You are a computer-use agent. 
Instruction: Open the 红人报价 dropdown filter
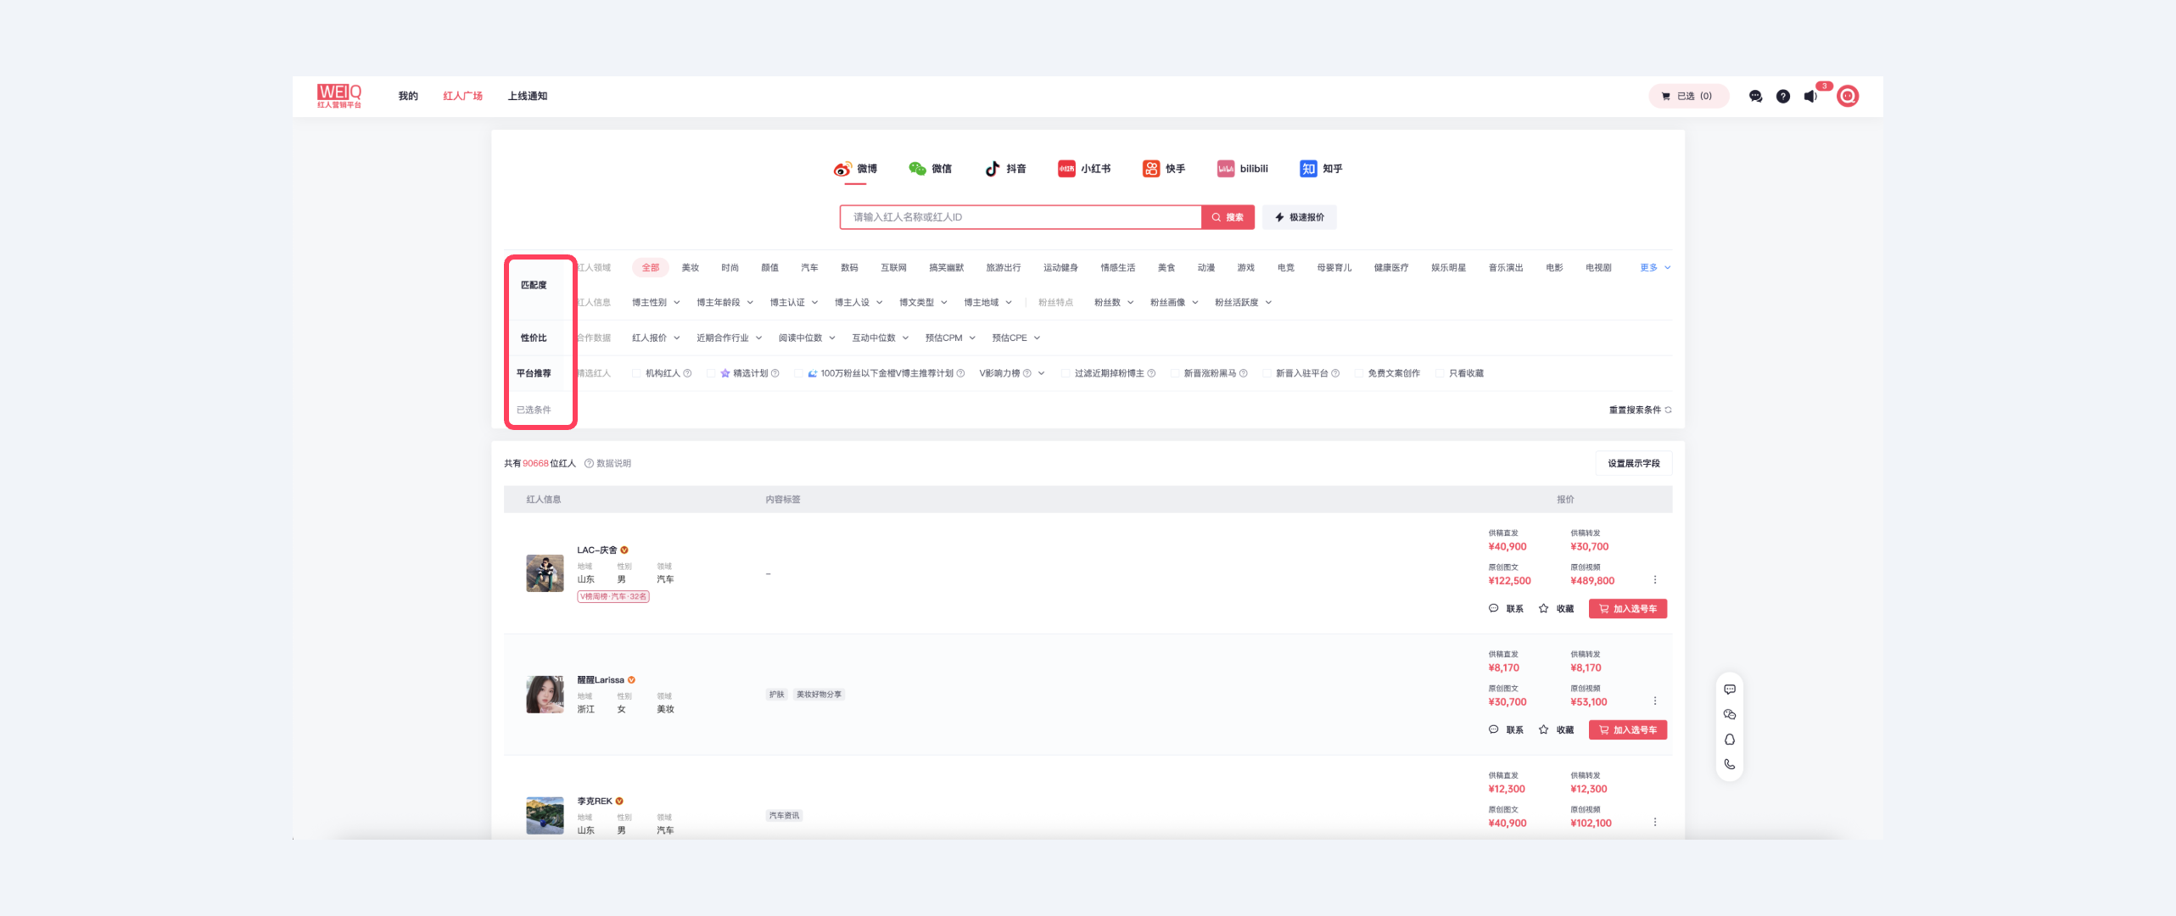(656, 338)
